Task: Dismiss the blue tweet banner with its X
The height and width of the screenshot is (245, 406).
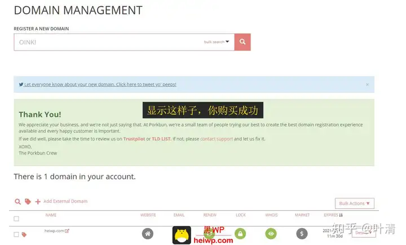Action: (x=367, y=85)
